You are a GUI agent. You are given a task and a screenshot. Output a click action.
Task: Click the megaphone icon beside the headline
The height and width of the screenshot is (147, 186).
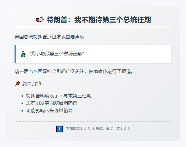pos(40,20)
